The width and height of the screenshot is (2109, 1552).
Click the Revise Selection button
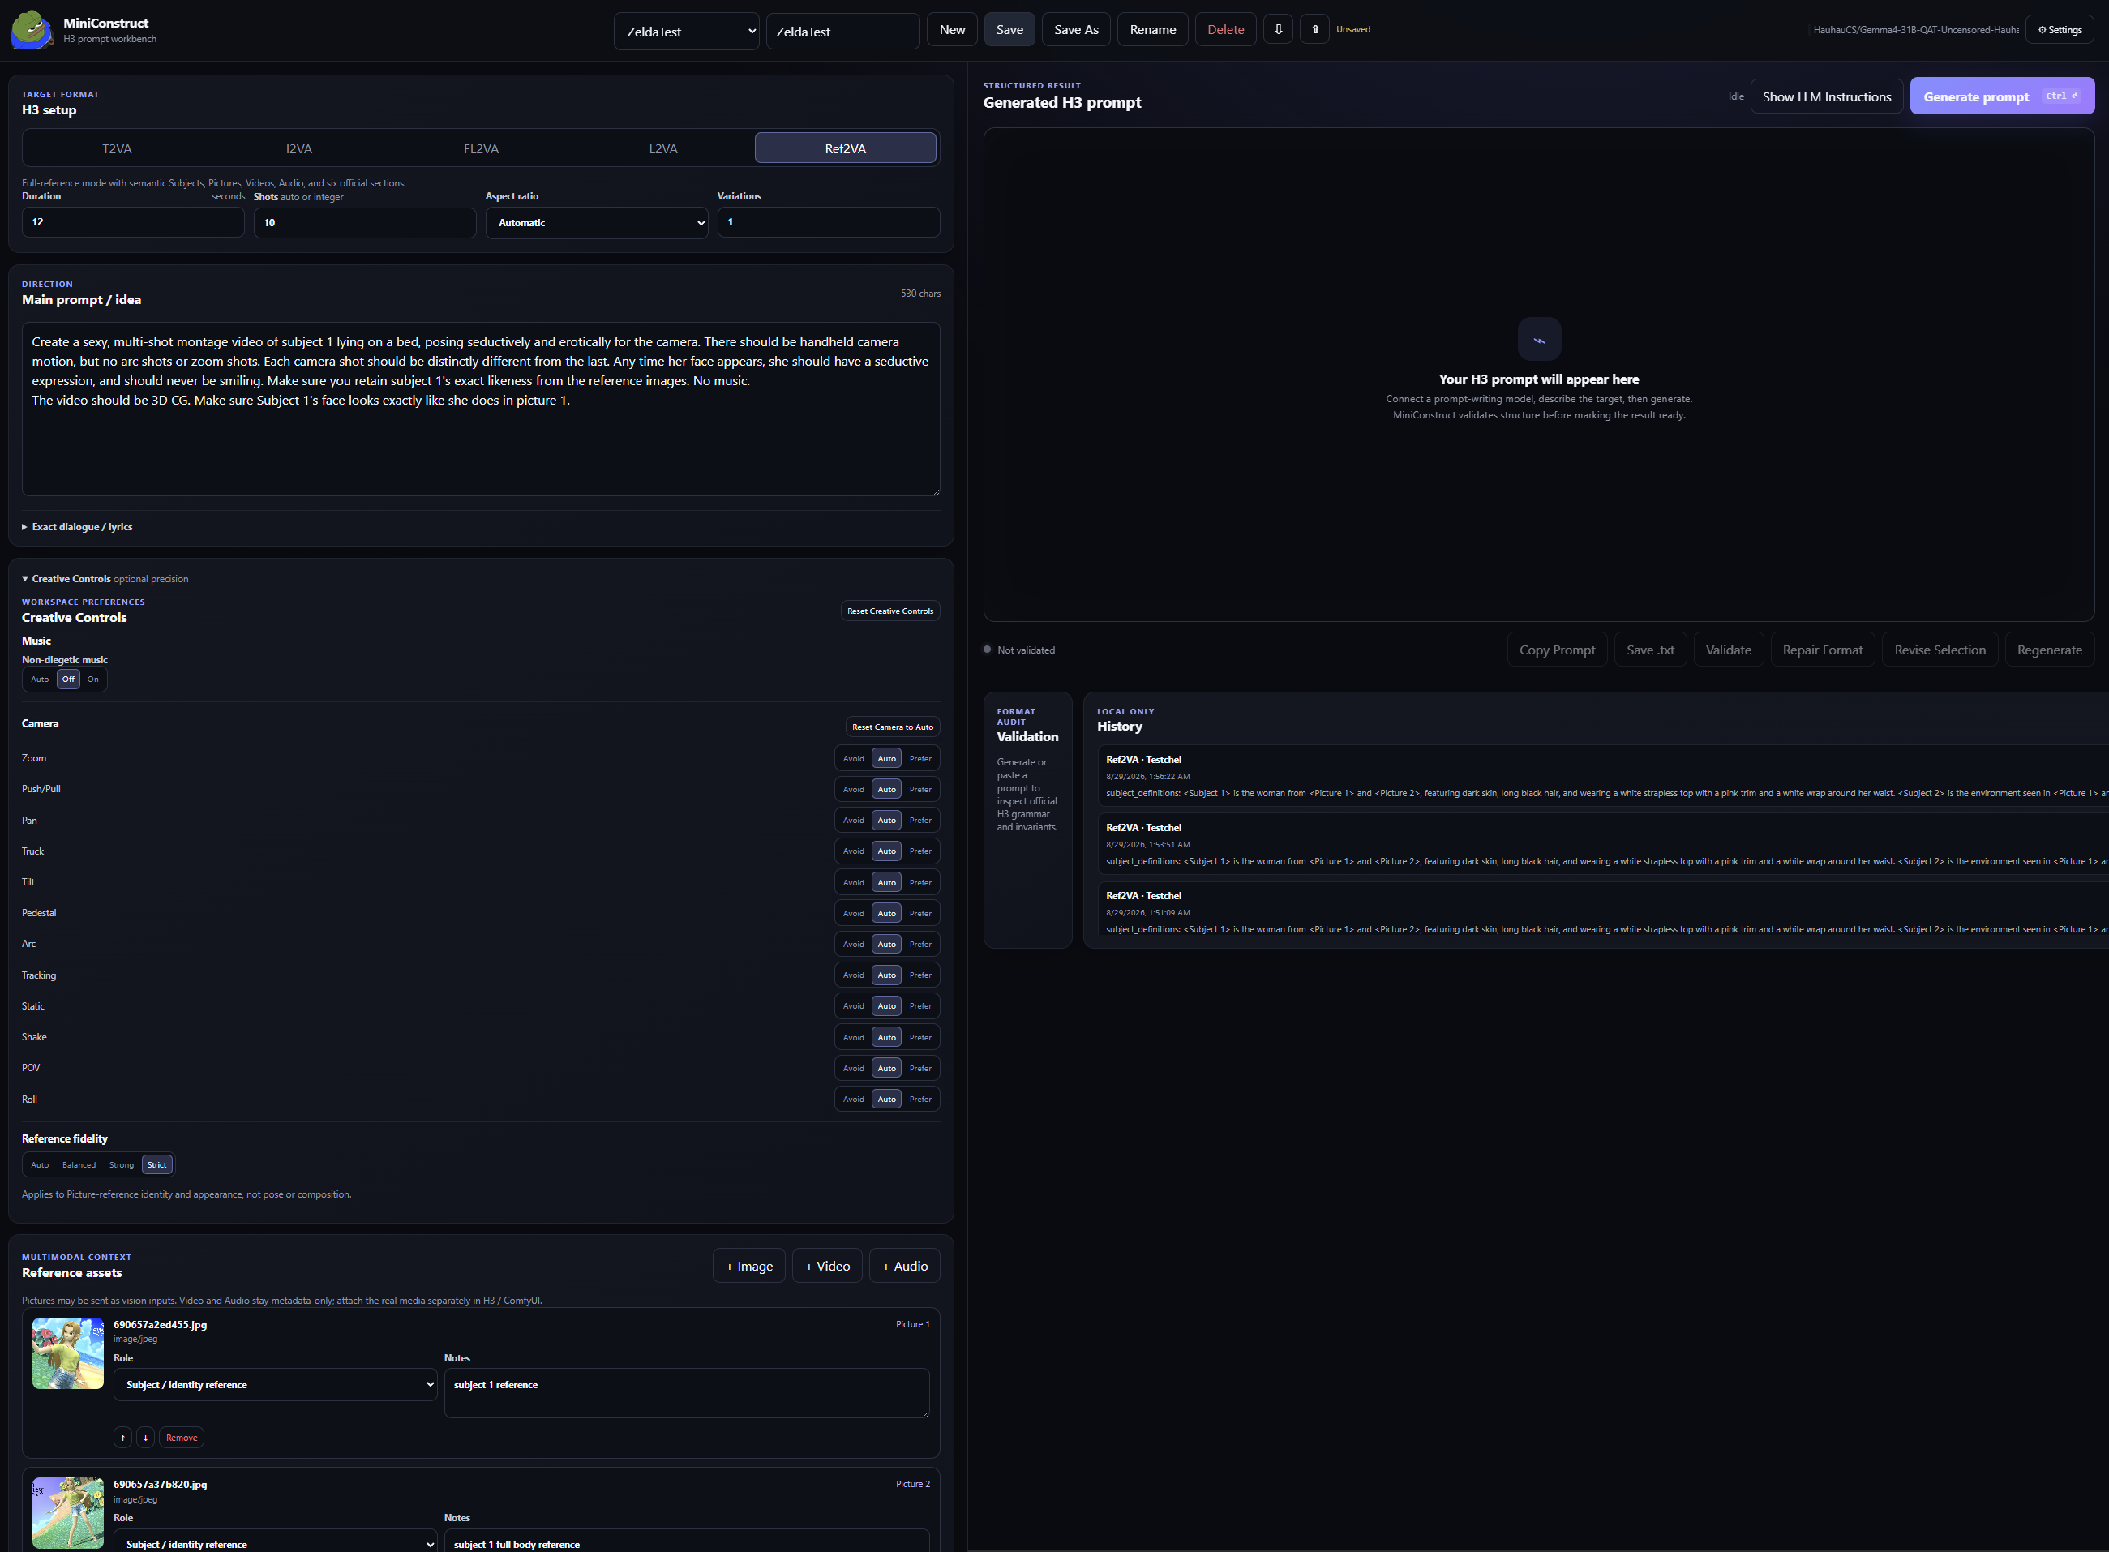(1940, 650)
